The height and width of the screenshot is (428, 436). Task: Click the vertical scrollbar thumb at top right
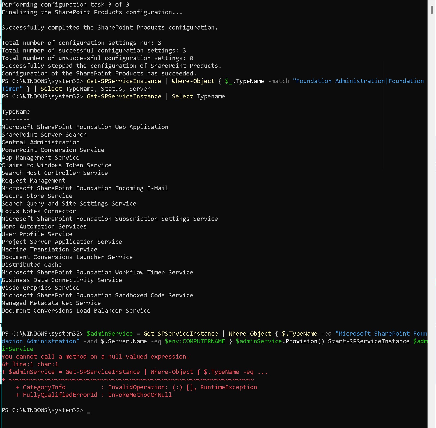pyautogui.click(x=432, y=9)
